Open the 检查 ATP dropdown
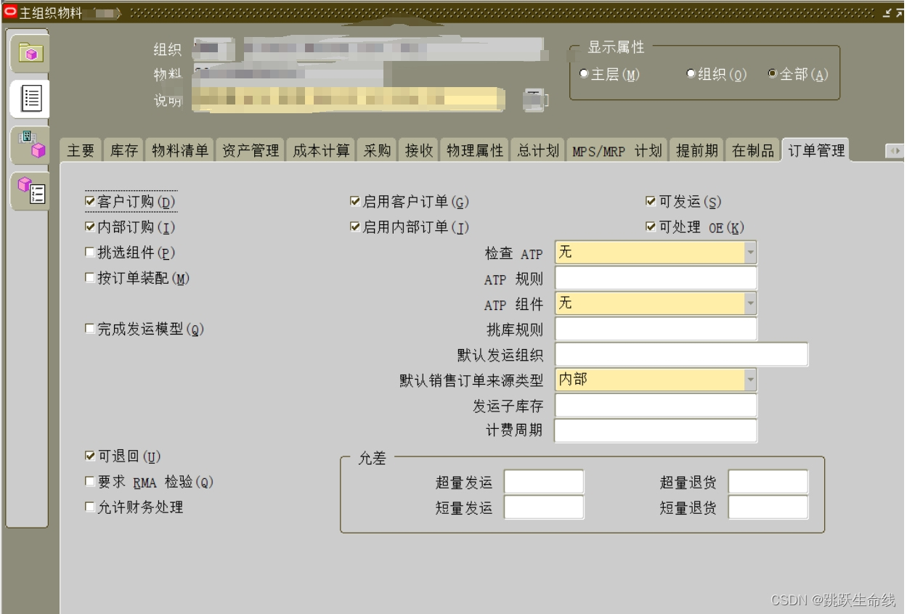The image size is (907, 614). [749, 253]
